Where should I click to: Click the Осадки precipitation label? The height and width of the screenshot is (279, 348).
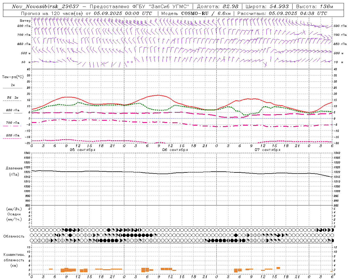(x=14, y=214)
